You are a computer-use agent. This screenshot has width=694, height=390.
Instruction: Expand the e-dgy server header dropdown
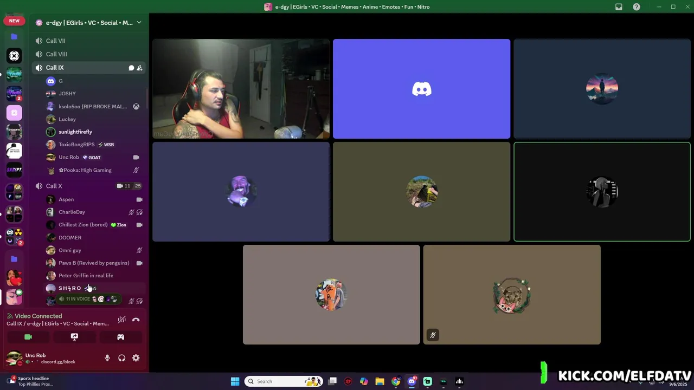(x=139, y=23)
